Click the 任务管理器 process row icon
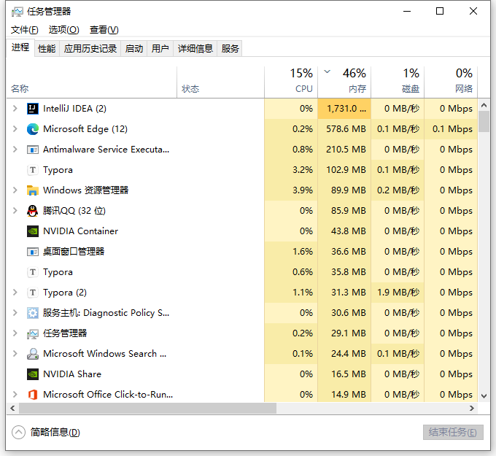 click(33, 333)
